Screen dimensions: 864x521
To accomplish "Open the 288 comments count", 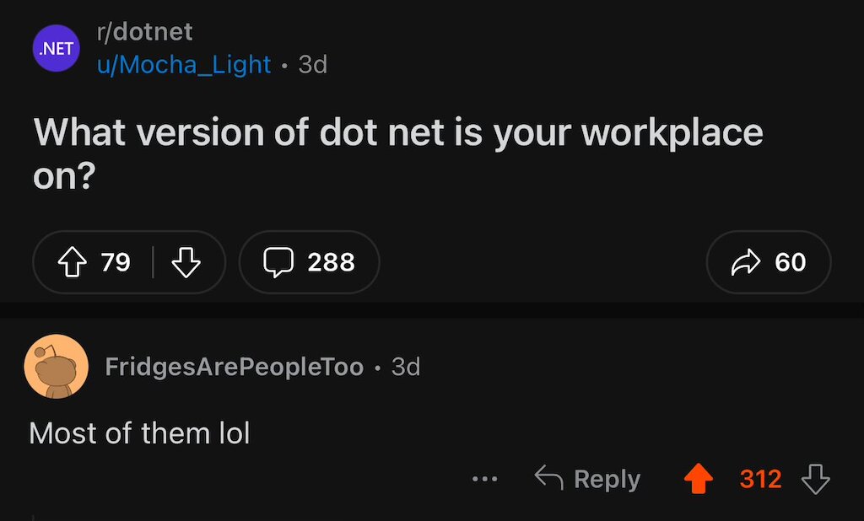I will pos(331,263).
